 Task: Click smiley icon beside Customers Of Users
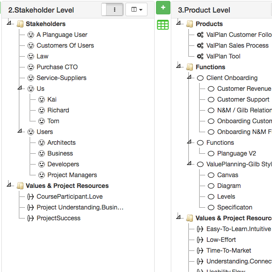pyautogui.click(x=31, y=45)
